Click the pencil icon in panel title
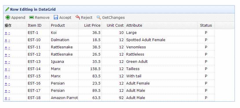 (7, 9)
